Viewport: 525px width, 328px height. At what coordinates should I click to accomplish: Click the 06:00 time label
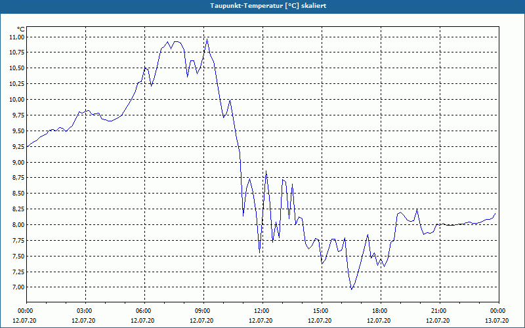pyautogui.click(x=144, y=311)
